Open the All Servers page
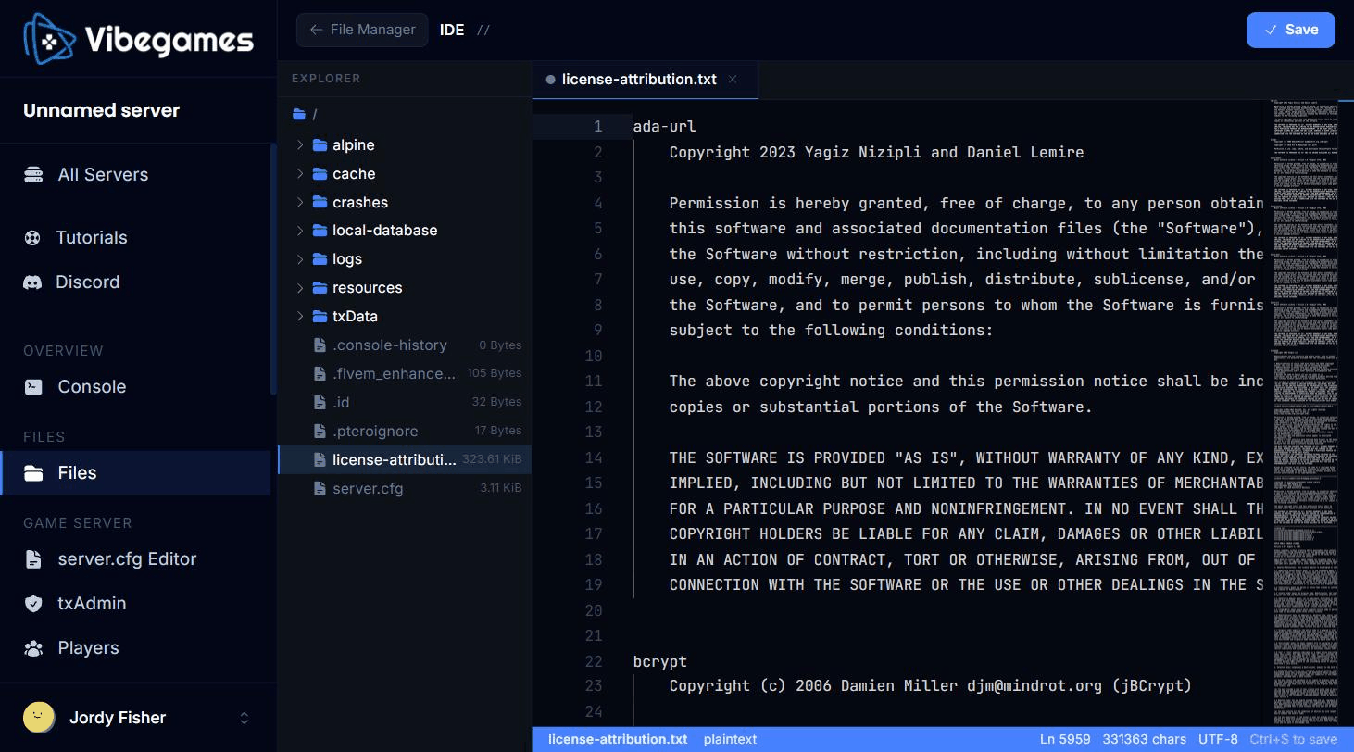1354x752 pixels. point(135,174)
